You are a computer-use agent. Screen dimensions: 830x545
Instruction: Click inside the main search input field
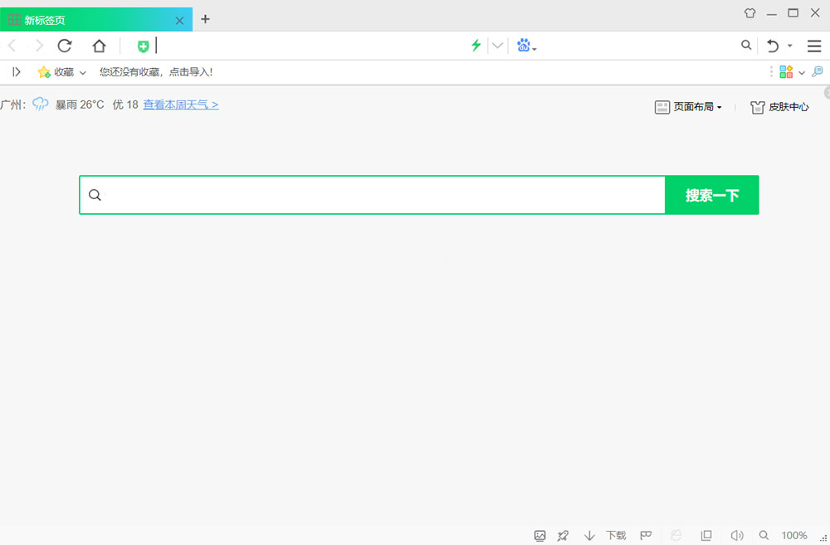373,194
